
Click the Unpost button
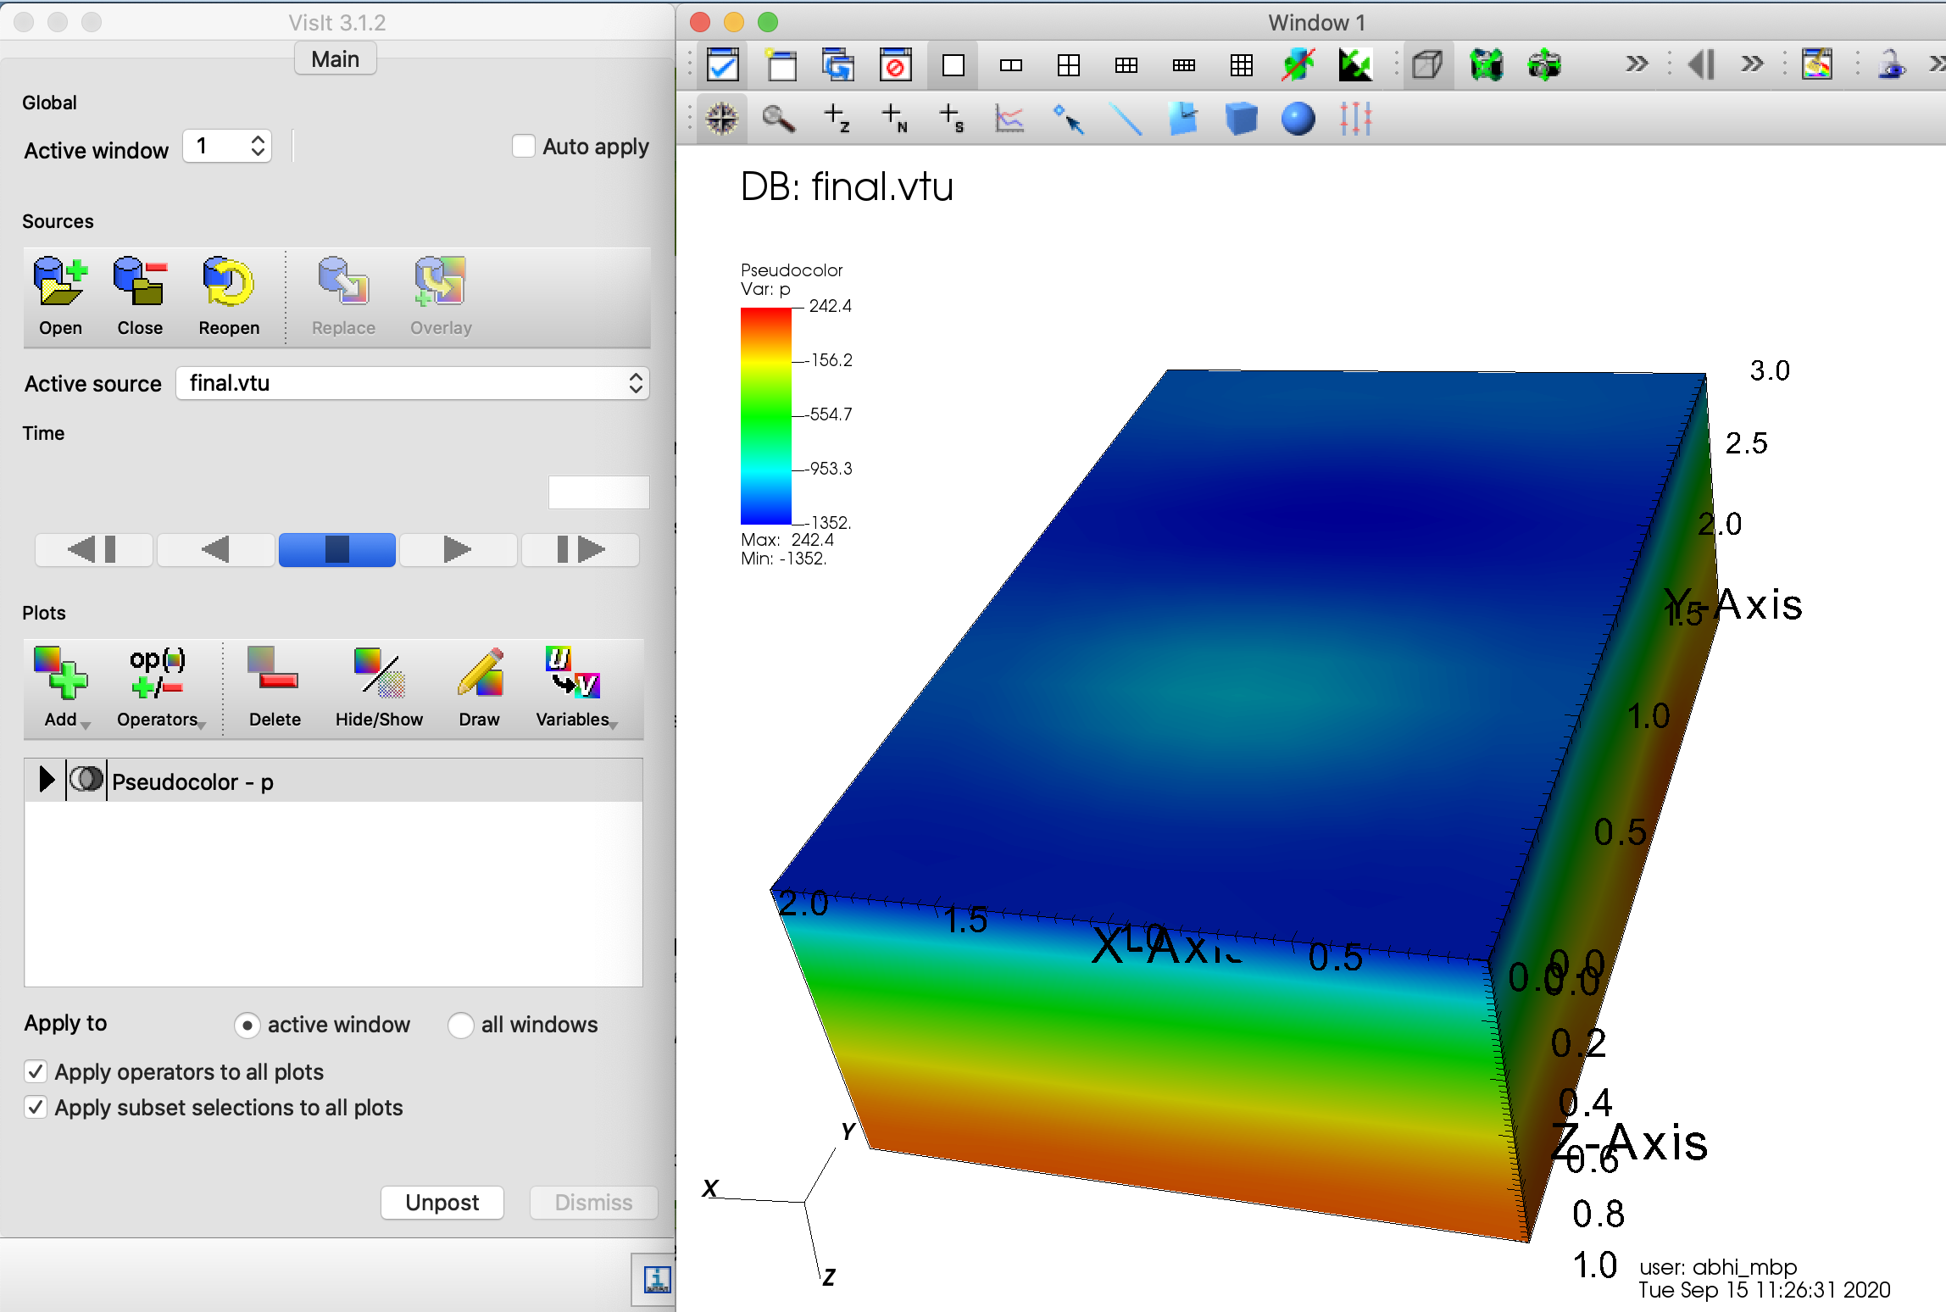(442, 1203)
